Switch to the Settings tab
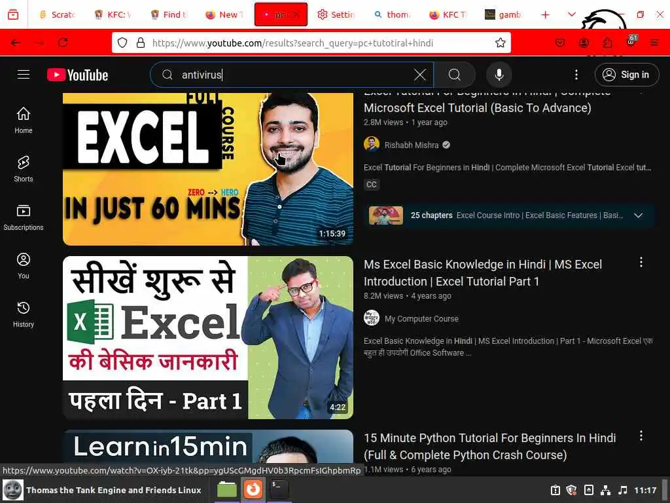670x503 pixels. tap(336, 14)
